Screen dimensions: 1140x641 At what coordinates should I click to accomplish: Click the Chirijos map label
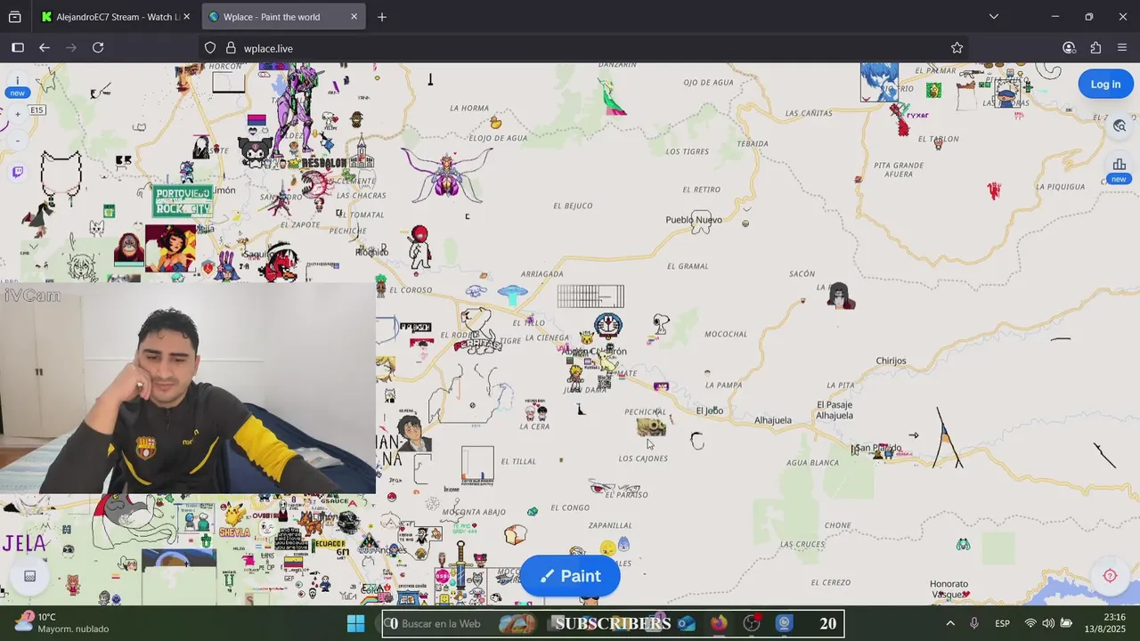(891, 361)
